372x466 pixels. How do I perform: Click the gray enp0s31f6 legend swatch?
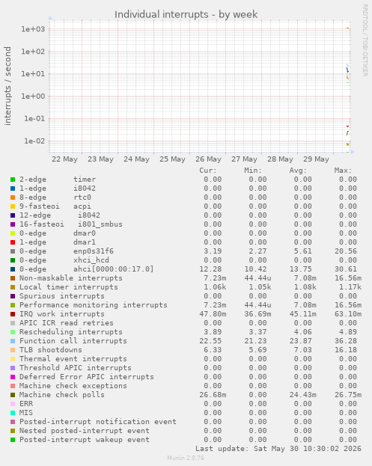click(13, 251)
